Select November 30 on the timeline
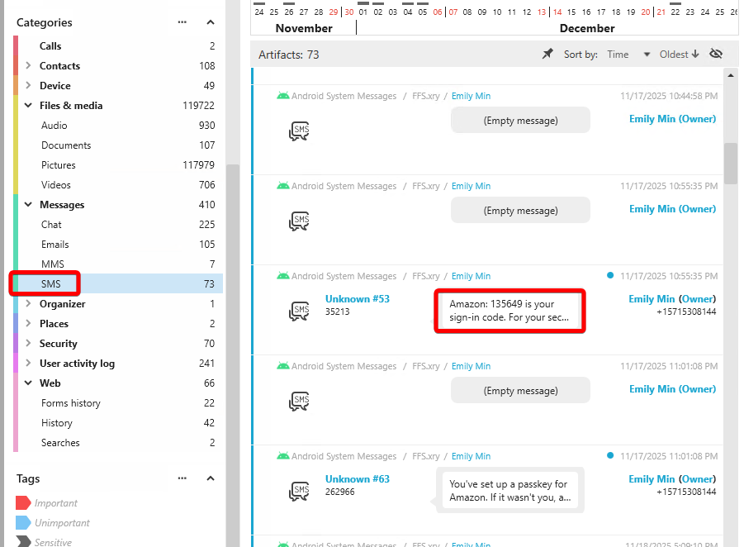This screenshot has width=744, height=547. 349,12
